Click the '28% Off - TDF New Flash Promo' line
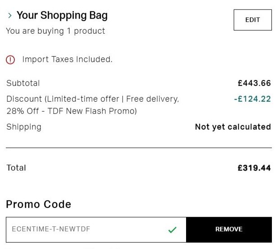 coord(71,111)
